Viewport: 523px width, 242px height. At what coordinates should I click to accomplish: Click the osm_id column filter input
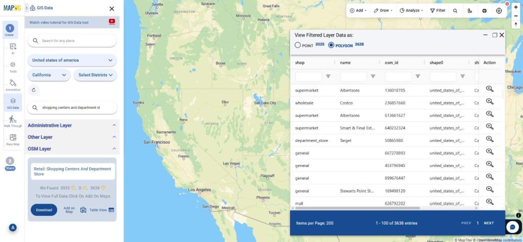pyautogui.click(x=398, y=77)
